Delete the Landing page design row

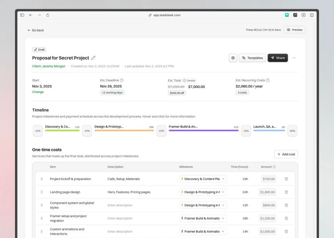point(286,192)
